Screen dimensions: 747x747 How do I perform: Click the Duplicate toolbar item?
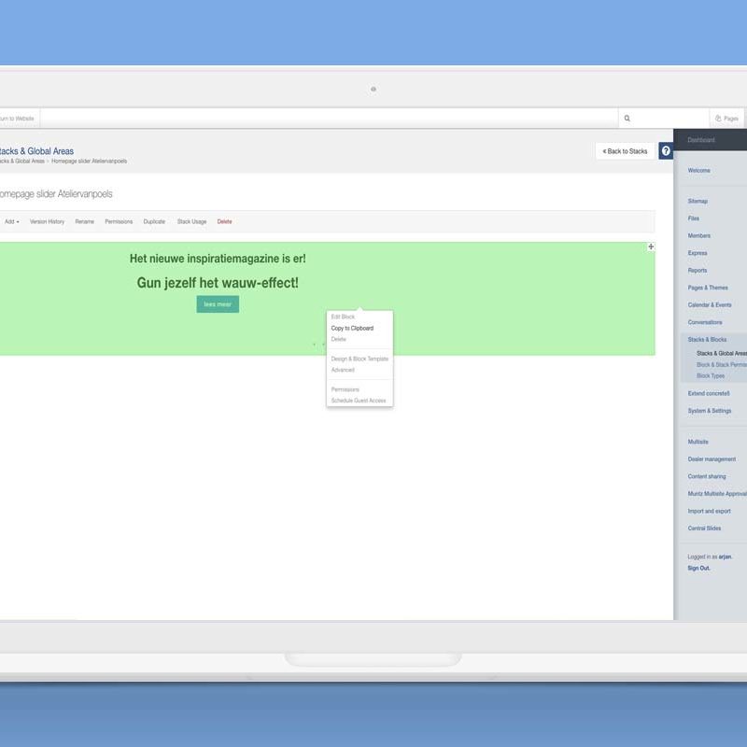[x=154, y=221]
